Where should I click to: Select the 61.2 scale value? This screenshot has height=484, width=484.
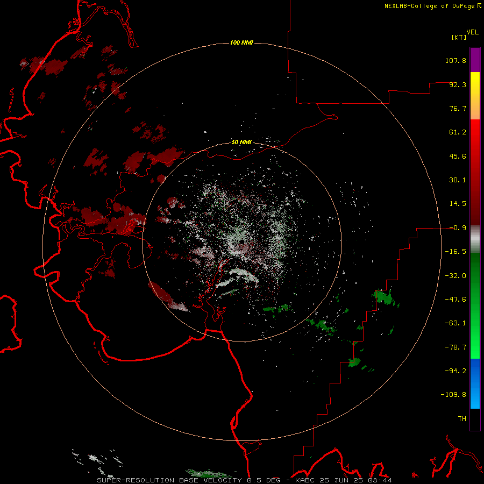click(x=458, y=132)
